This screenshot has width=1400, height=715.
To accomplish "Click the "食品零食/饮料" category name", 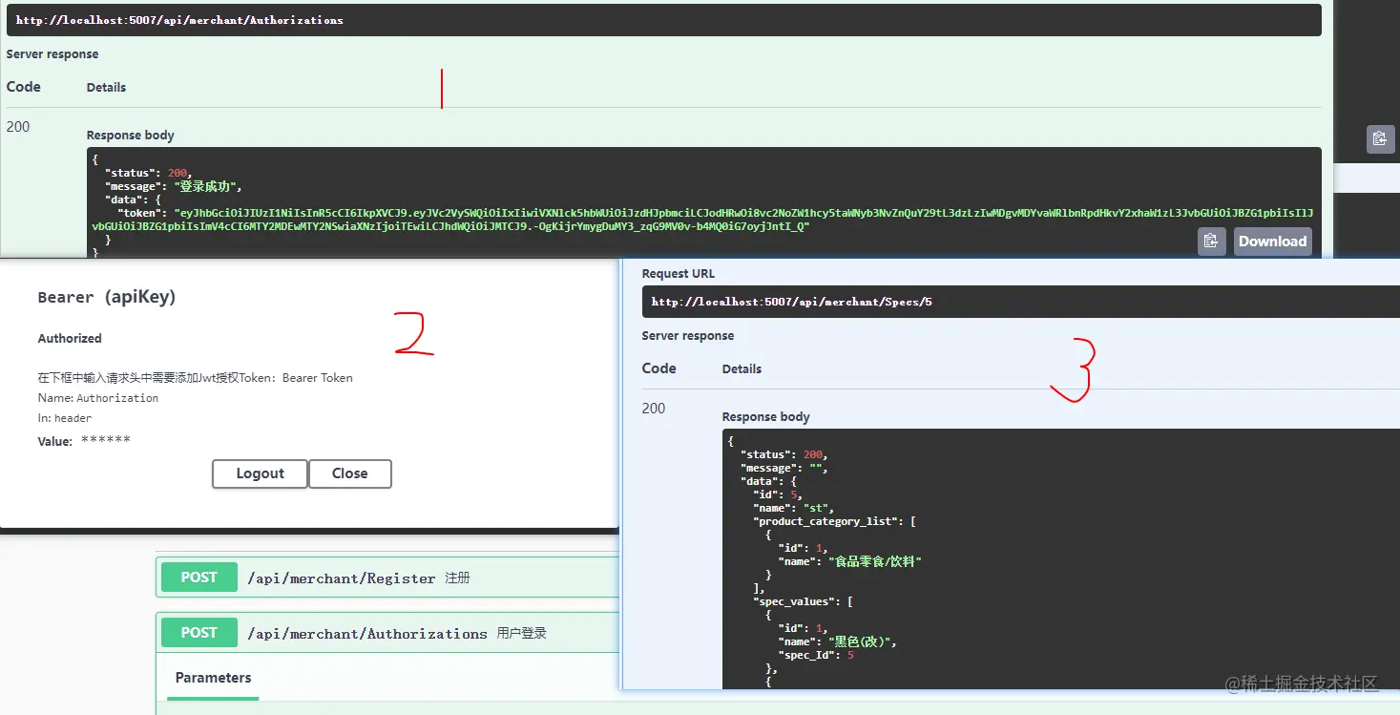I will coord(875,561).
